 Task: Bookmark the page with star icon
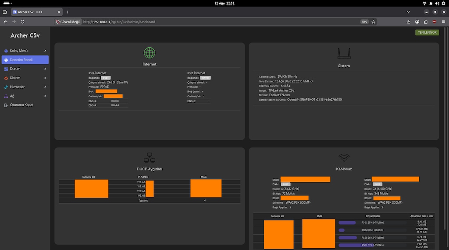tap(374, 22)
